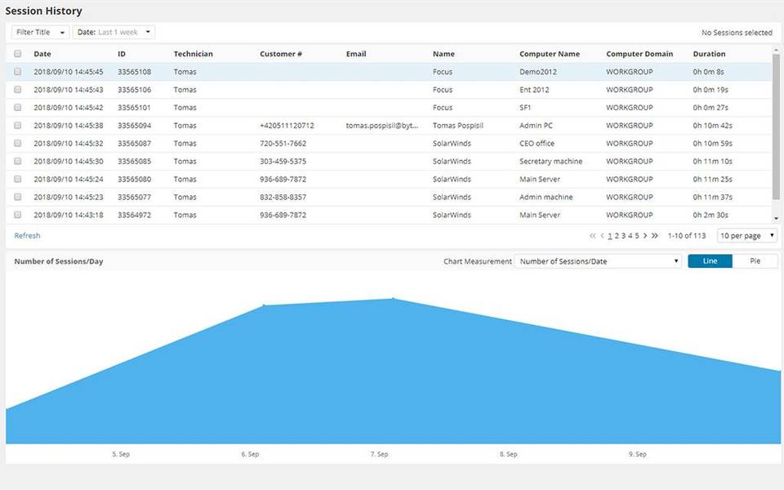Select the Line chart view
Image resolution: width=784 pixels, height=490 pixels.
point(710,261)
